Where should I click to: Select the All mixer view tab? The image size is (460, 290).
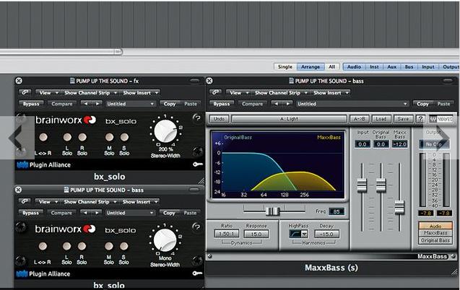coord(331,67)
